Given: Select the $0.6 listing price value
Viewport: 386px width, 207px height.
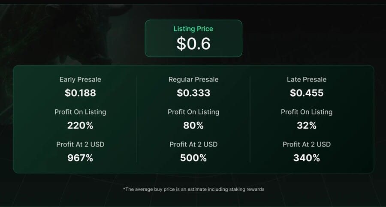Looking at the screenshot, I should point(193,44).
